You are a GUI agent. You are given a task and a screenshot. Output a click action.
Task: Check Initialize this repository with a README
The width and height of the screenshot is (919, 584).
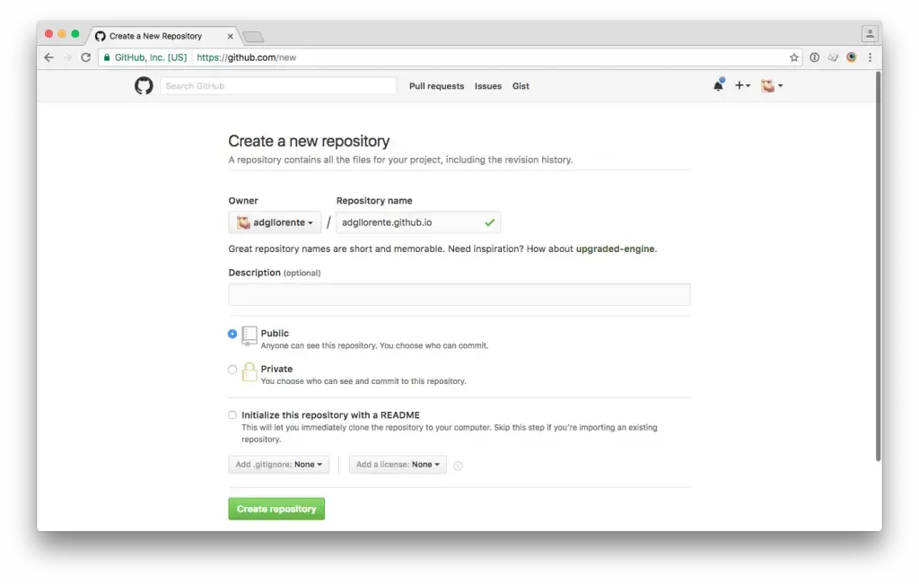(x=232, y=414)
